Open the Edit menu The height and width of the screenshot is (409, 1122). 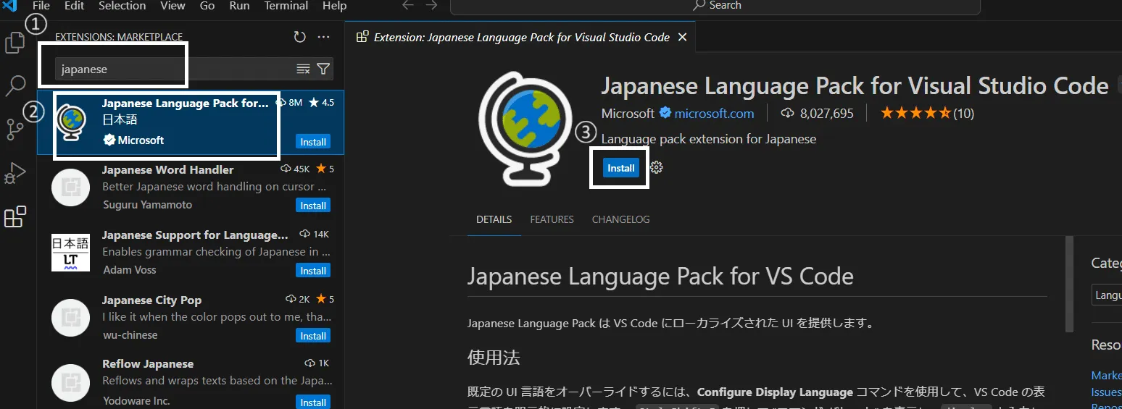pyautogui.click(x=74, y=6)
